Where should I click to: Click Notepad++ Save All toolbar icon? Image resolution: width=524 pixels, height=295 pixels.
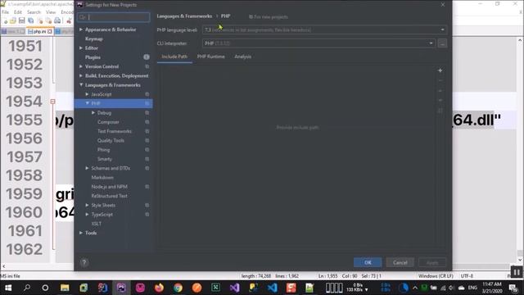pos(30,20)
